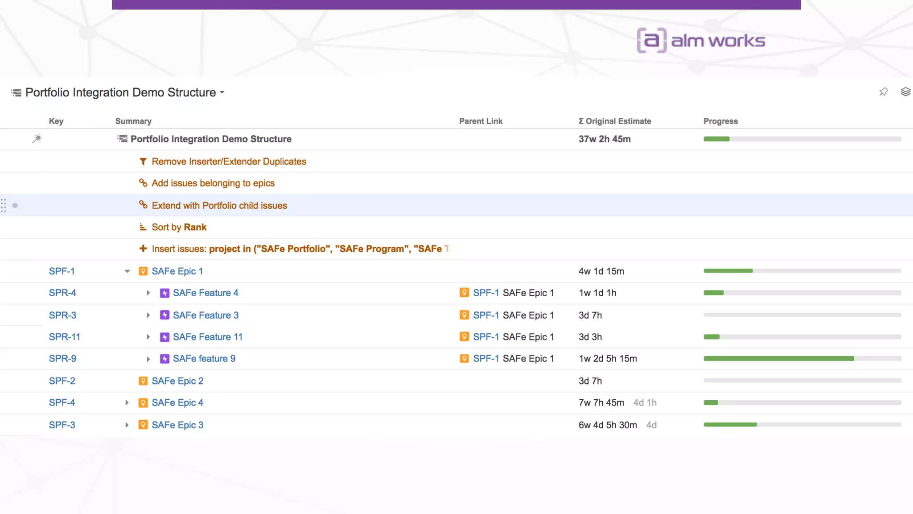Select the Extend with Portfolio child issues row

coord(219,205)
